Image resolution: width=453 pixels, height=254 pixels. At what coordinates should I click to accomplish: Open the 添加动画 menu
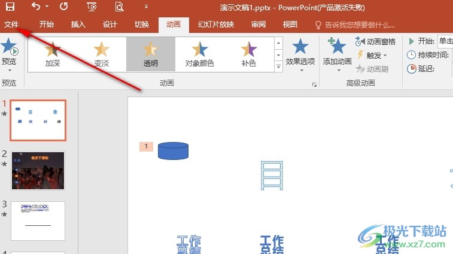pyautogui.click(x=337, y=55)
